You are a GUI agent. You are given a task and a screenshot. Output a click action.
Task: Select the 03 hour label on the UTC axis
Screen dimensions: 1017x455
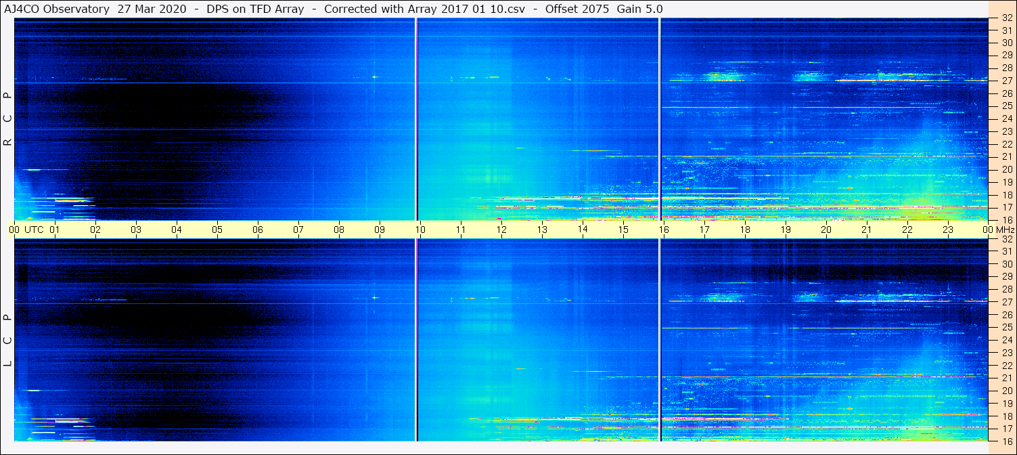136,230
